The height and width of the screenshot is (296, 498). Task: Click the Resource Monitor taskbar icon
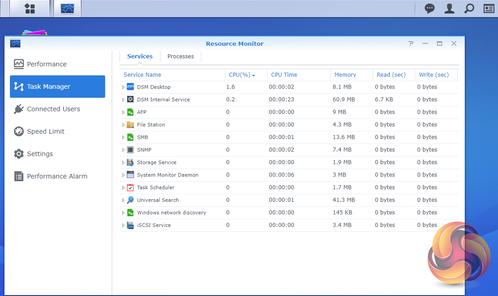67,9
